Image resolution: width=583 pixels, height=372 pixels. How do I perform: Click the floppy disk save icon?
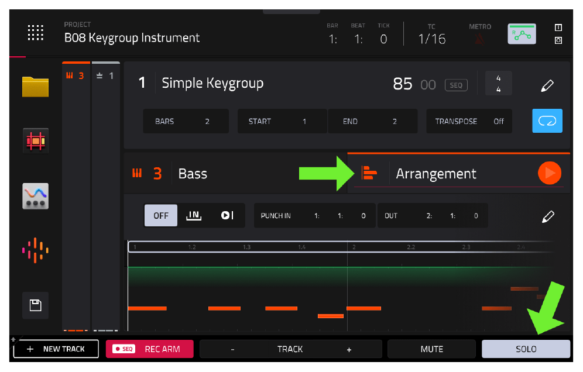pos(35,305)
